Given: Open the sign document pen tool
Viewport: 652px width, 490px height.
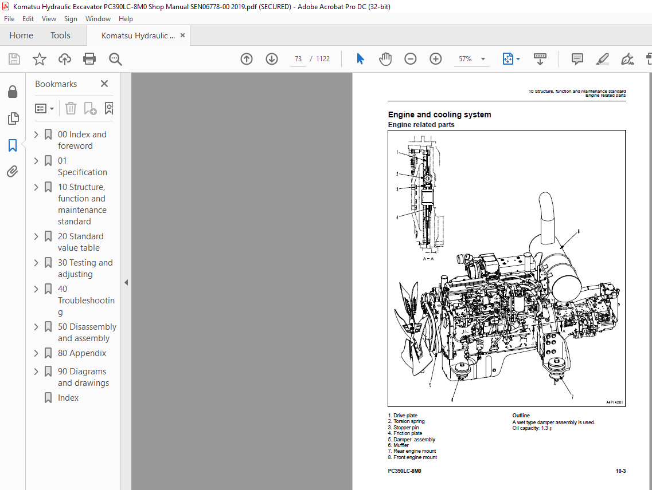Looking at the screenshot, I should [627, 59].
